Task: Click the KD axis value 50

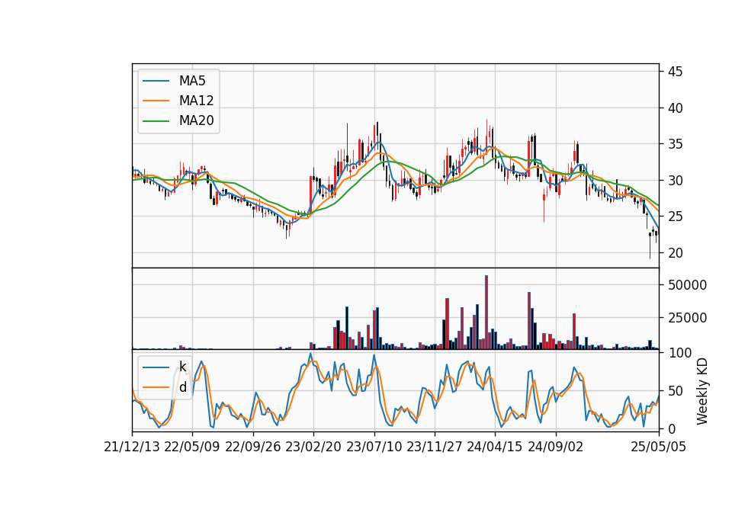Action: tap(675, 390)
